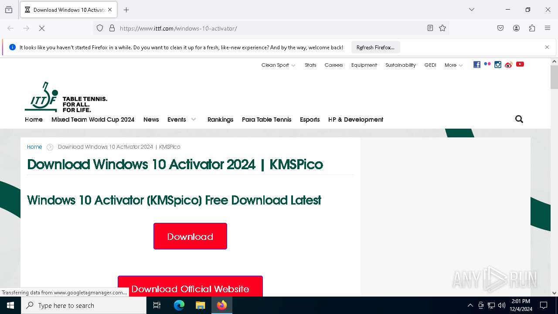Open the Esports navigation link
The image size is (558, 314).
(x=310, y=119)
